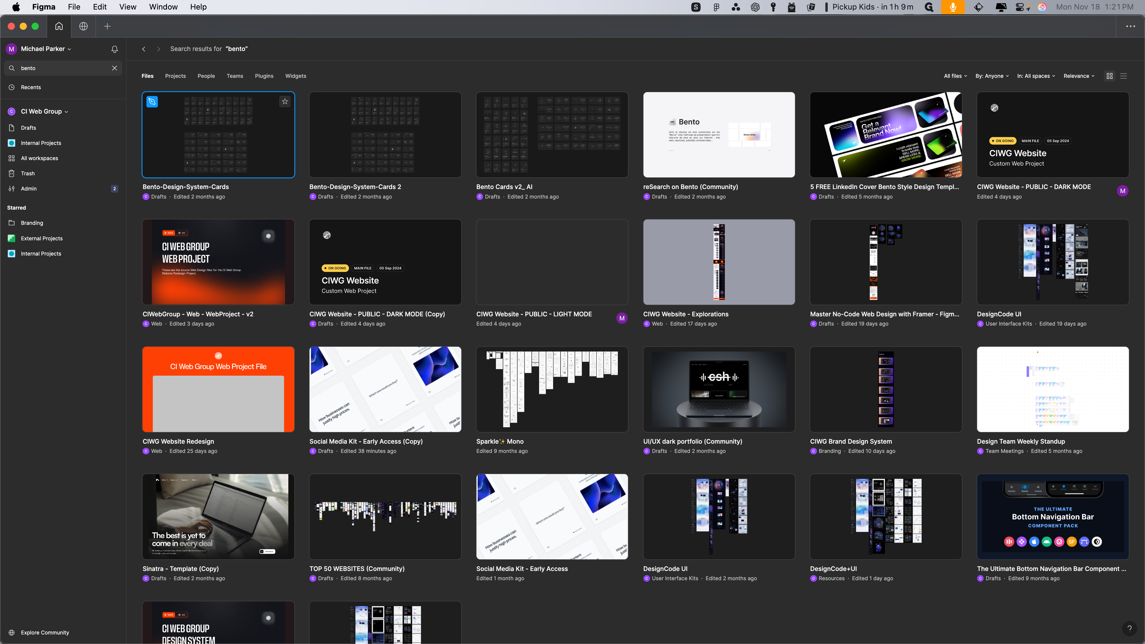1145x644 pixels.
Task: Open the Edit menu in menu bar
Action: coord(100,7)
